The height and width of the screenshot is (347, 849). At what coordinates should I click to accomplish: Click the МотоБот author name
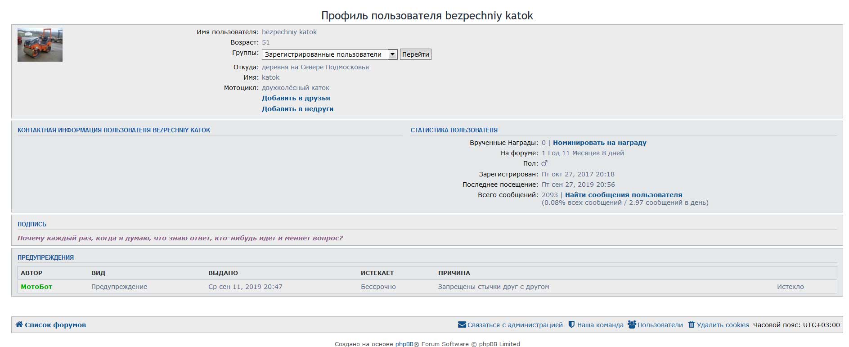36,287
